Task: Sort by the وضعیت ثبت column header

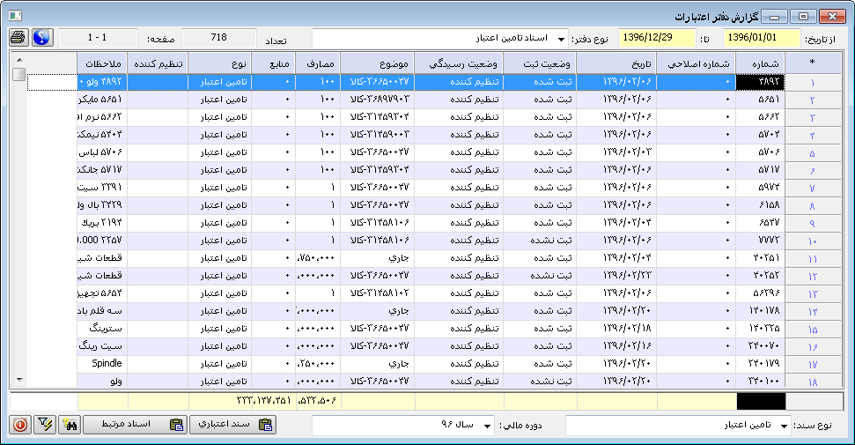Action: point(539,63)
